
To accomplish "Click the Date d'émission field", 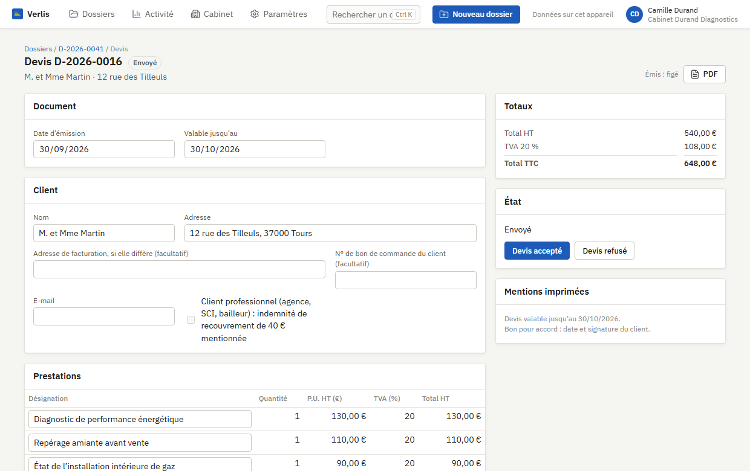I will point(104,149).
